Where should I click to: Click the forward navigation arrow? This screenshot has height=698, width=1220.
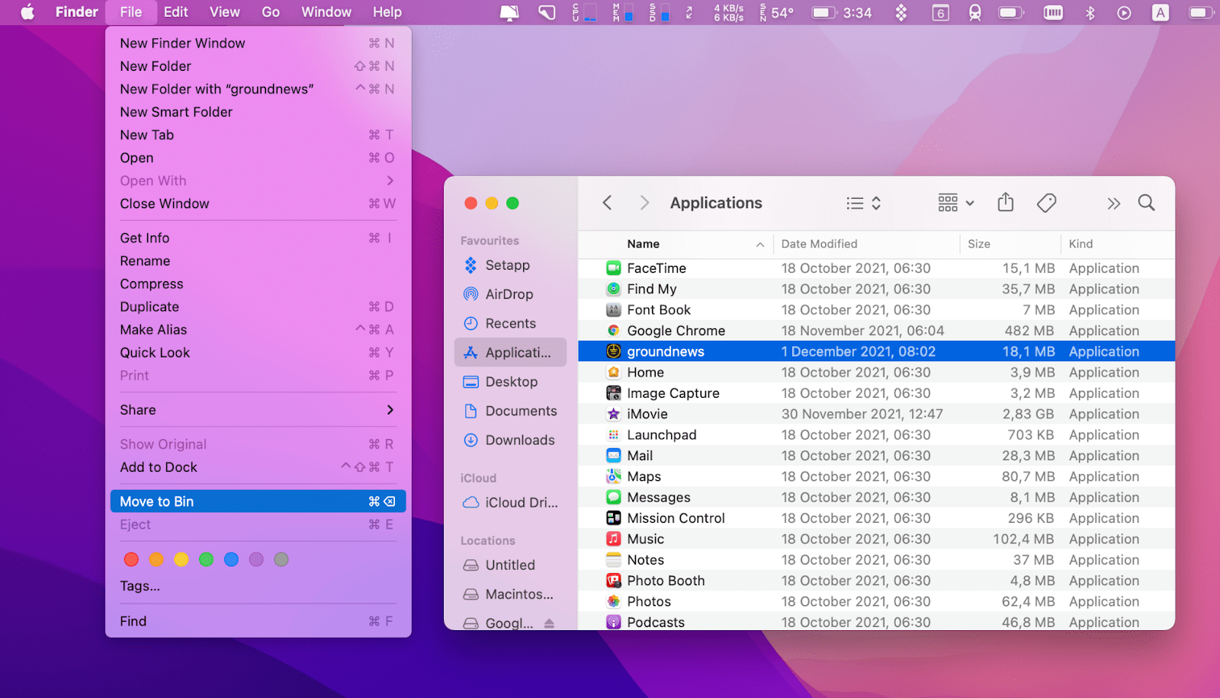pos(644,203)
